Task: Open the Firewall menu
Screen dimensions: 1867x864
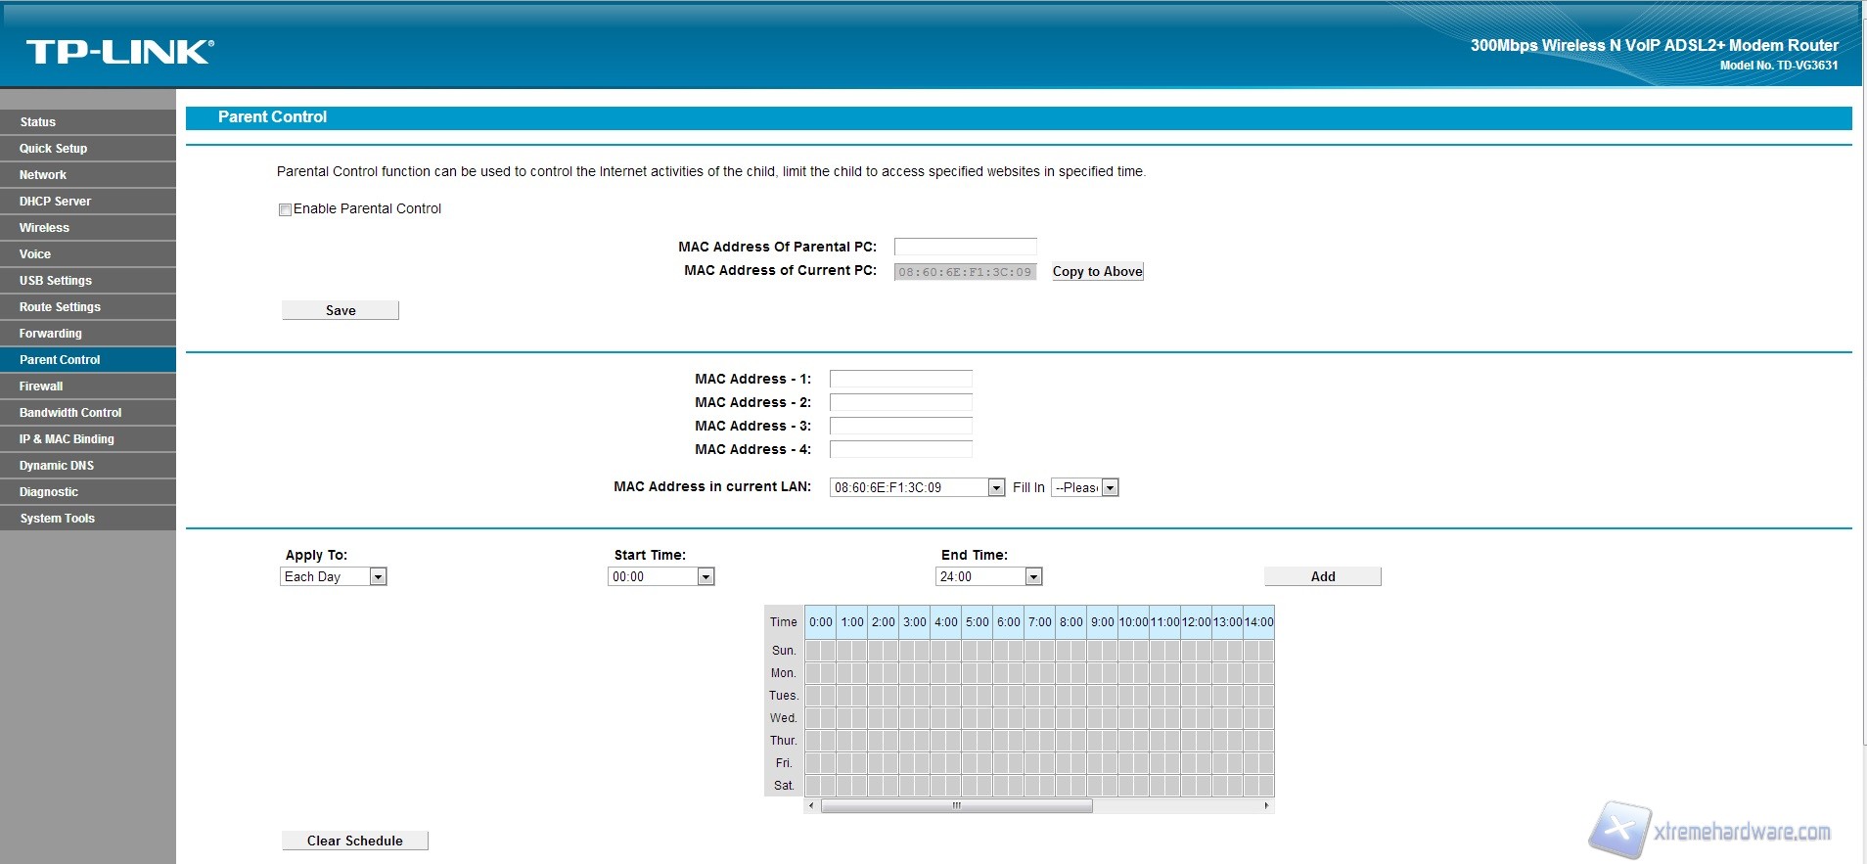Action: click(x=41, y=387)
